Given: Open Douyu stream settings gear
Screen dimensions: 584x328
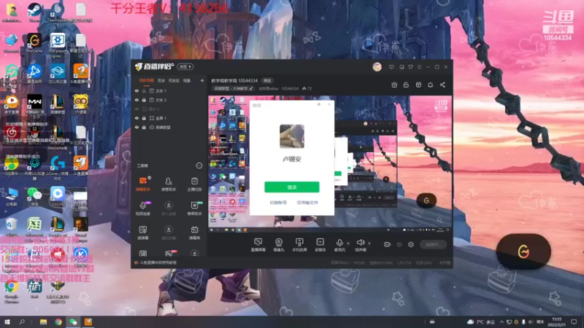Looking at the screenshot, I should pos(411,244).
